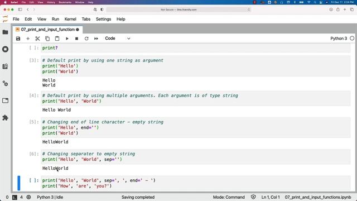The image size is (357, 201).
Task: Toggle the Safari sidebar button
Action: pyautogui.click(x=20, y=9)
